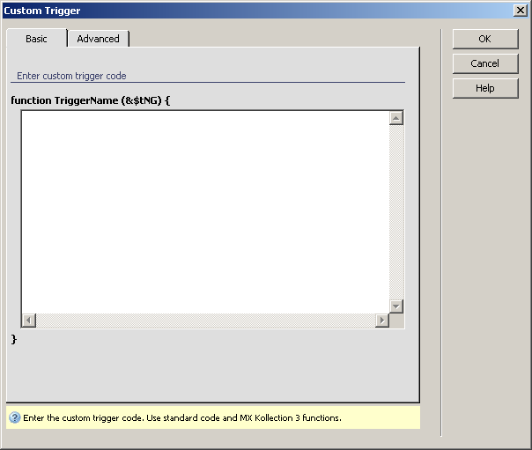
Task: Click the vertical scrollbar track of code box
Action: pyautogui.click(x=395, y=211)
